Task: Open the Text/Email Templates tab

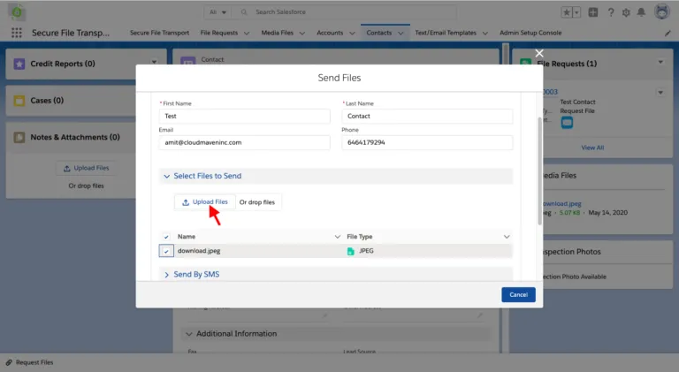Action: (446, 33)
